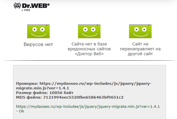This screenshot has height=119, width=177.
Task: Click the 'с 1992' tagline
Action: 26,10
